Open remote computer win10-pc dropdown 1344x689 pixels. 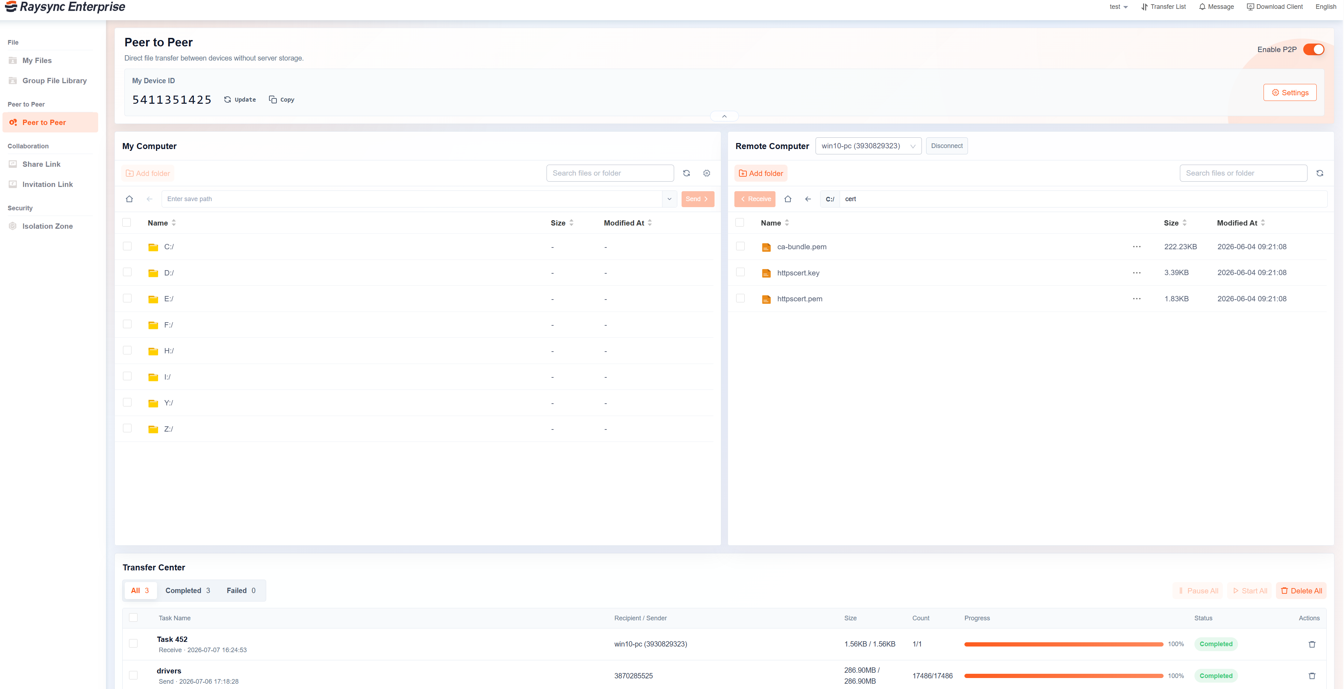coord(868,146)
